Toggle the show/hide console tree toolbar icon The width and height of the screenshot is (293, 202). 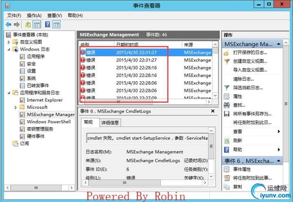click(x=37, y=24)
